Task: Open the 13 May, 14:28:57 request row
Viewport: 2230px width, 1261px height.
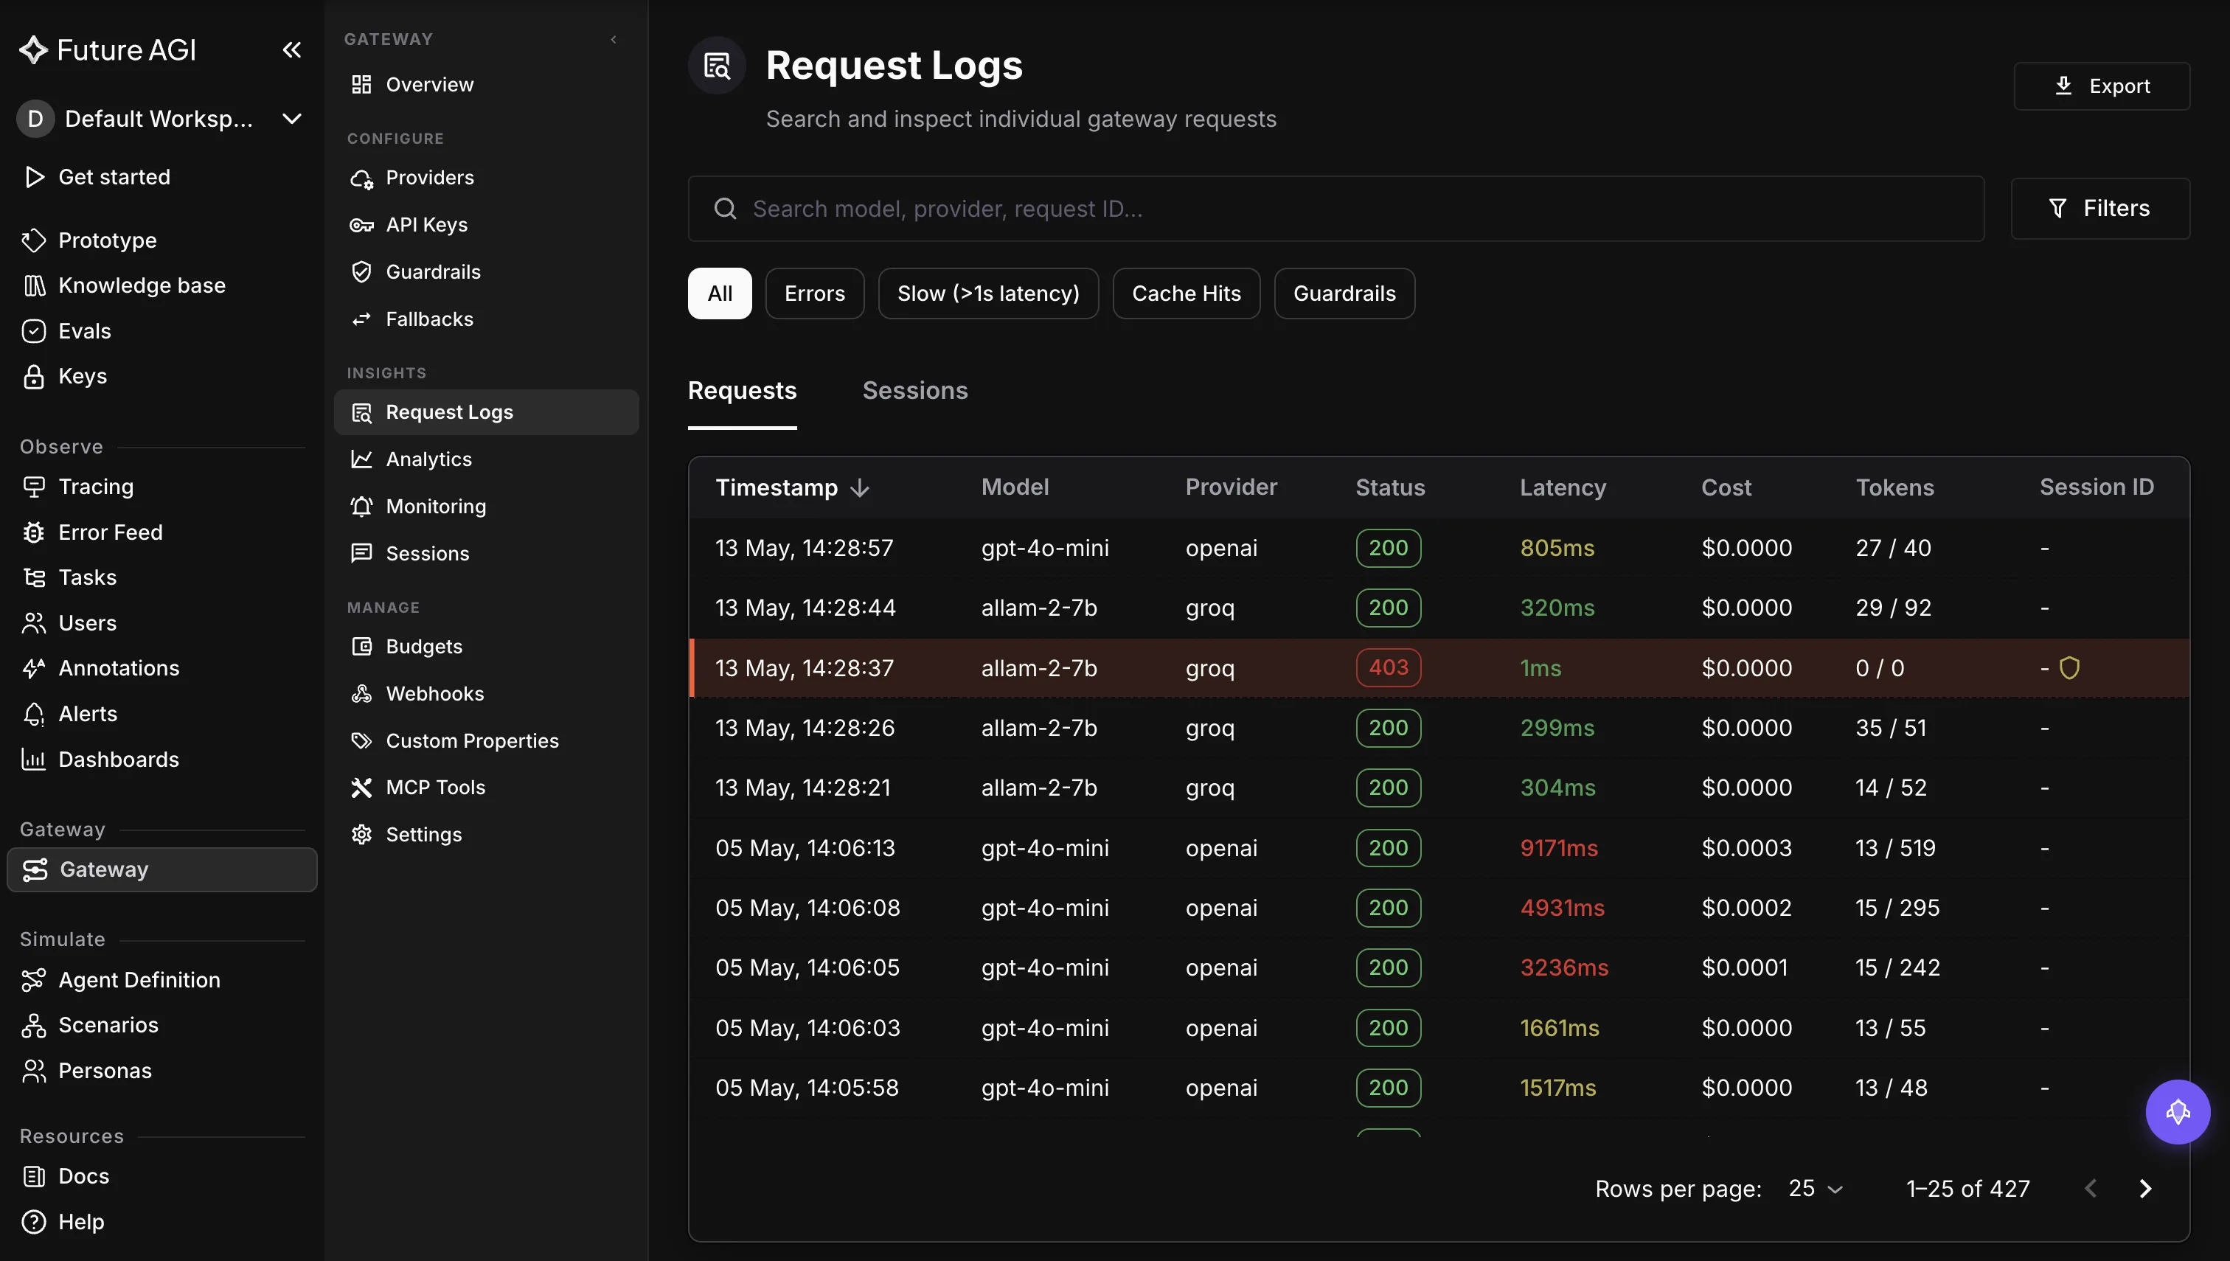Action: [1439, 547]
